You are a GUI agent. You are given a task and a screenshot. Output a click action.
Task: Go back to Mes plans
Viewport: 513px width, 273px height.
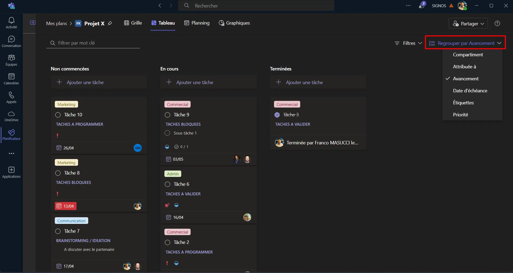click(x=56, y=23)
